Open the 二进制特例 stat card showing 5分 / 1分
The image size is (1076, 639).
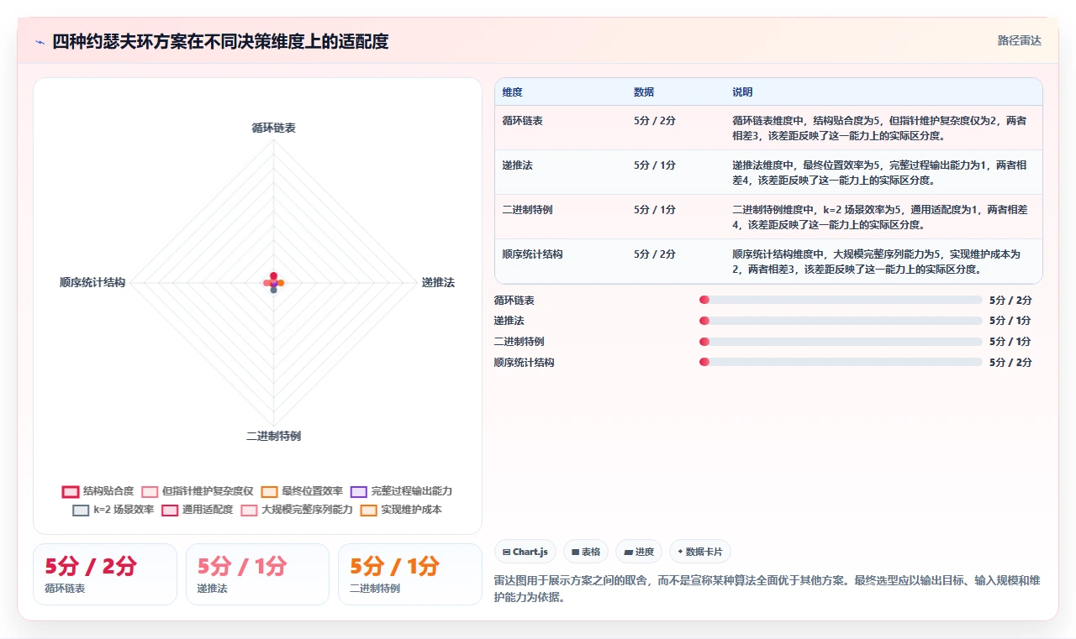tap(410, 574)
